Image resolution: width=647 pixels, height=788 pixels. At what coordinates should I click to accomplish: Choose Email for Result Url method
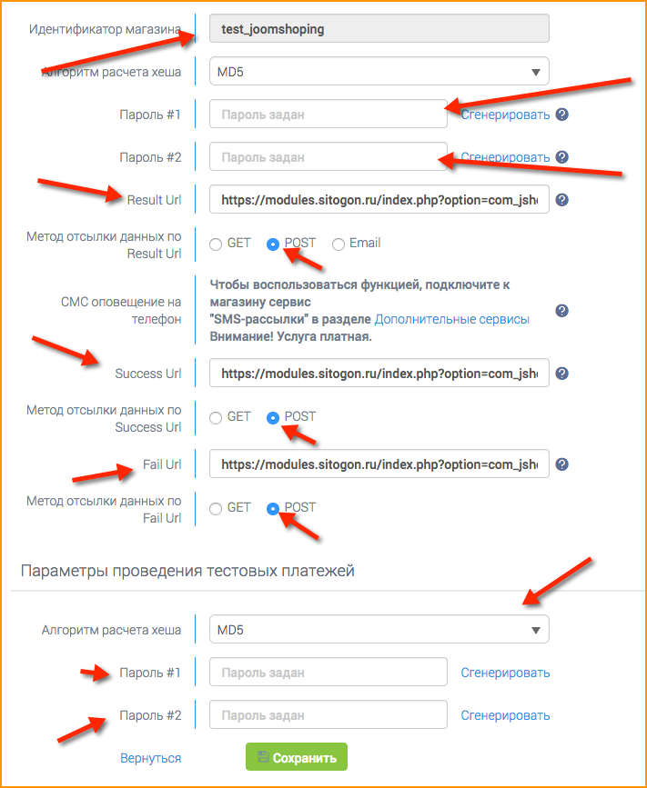click(339, 244)
